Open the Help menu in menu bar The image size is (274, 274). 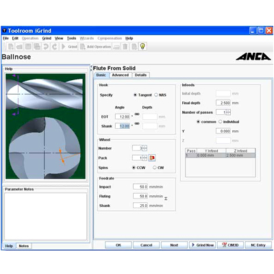(x=129, y=38)
